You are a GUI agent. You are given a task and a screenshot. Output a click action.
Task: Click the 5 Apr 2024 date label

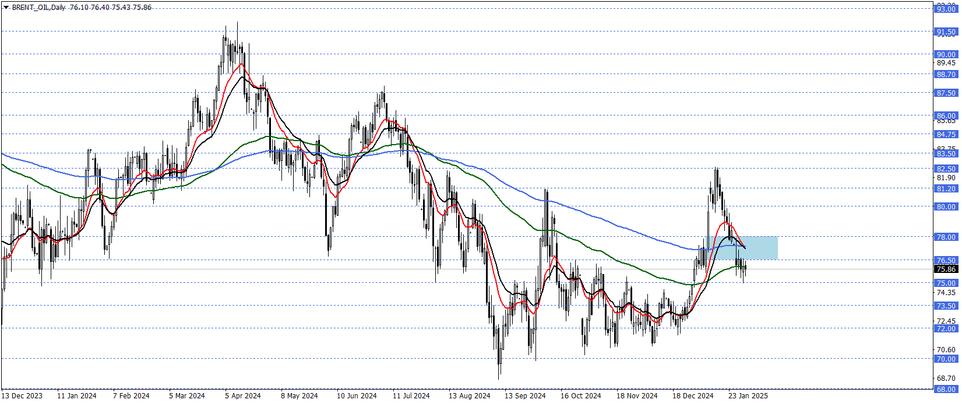[x=243, y=395]
